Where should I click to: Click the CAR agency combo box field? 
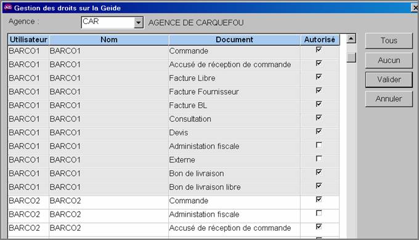108,23
